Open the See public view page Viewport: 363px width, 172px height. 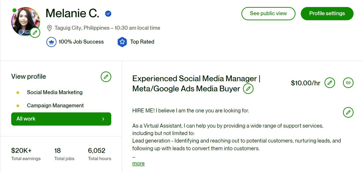coord(268,14)
